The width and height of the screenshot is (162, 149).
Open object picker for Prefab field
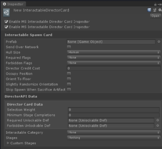[159, 42]
